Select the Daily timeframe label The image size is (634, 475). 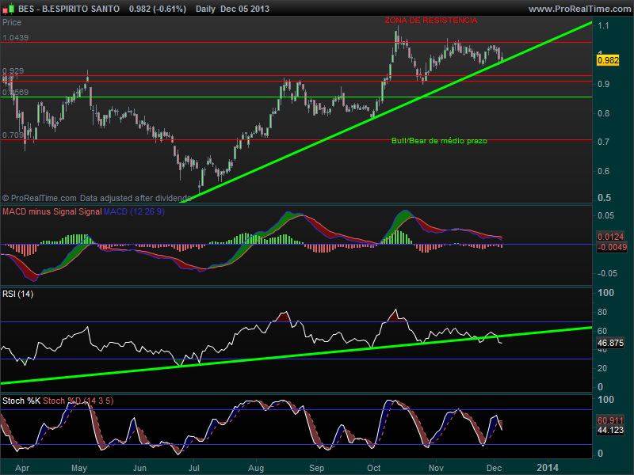point(205,9)
